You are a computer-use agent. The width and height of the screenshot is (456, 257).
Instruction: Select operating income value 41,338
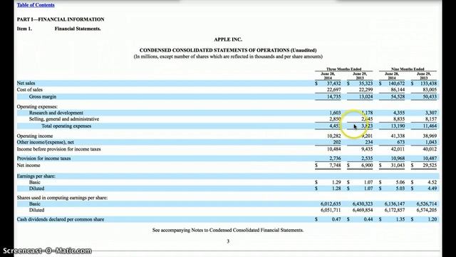pos(398,136)
